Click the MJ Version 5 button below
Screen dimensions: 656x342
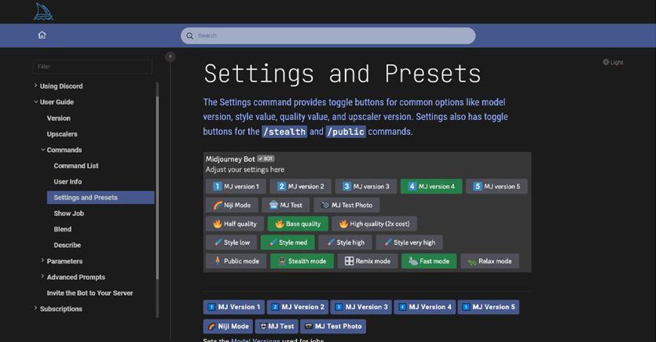point(488,307)
